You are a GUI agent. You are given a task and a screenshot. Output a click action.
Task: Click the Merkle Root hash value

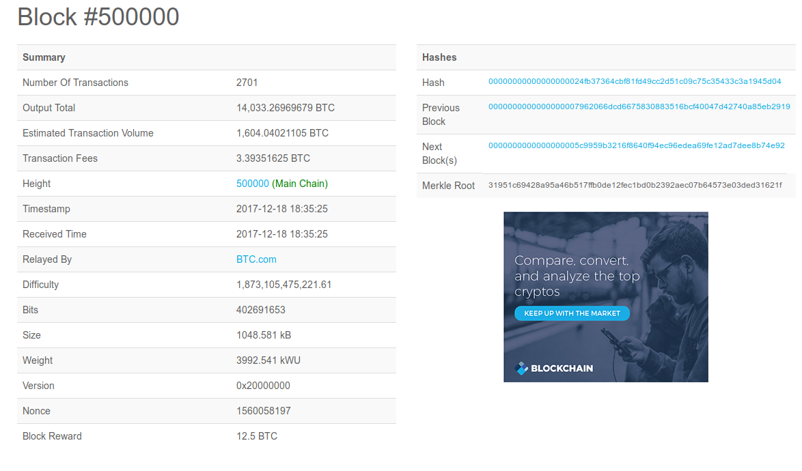click(x=635, y=186)
